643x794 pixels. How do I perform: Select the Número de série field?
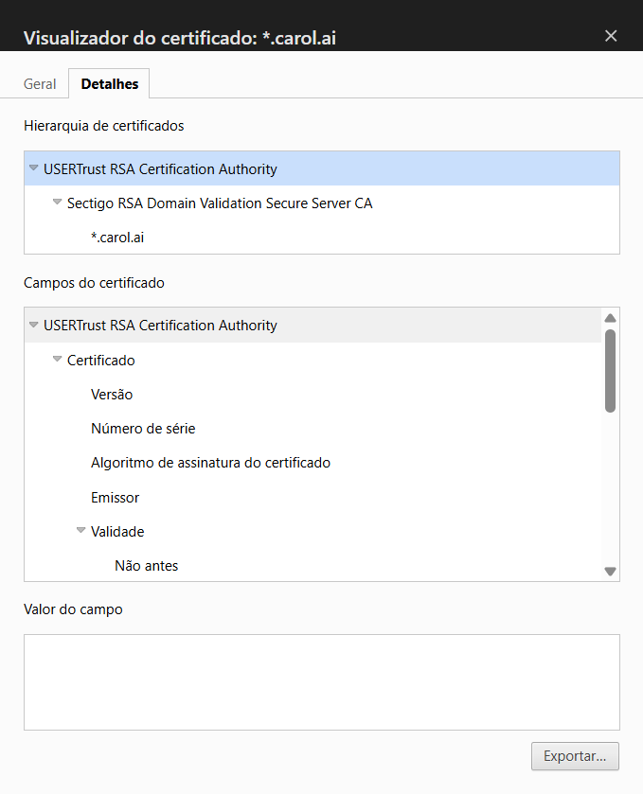[x=143, y=429]
